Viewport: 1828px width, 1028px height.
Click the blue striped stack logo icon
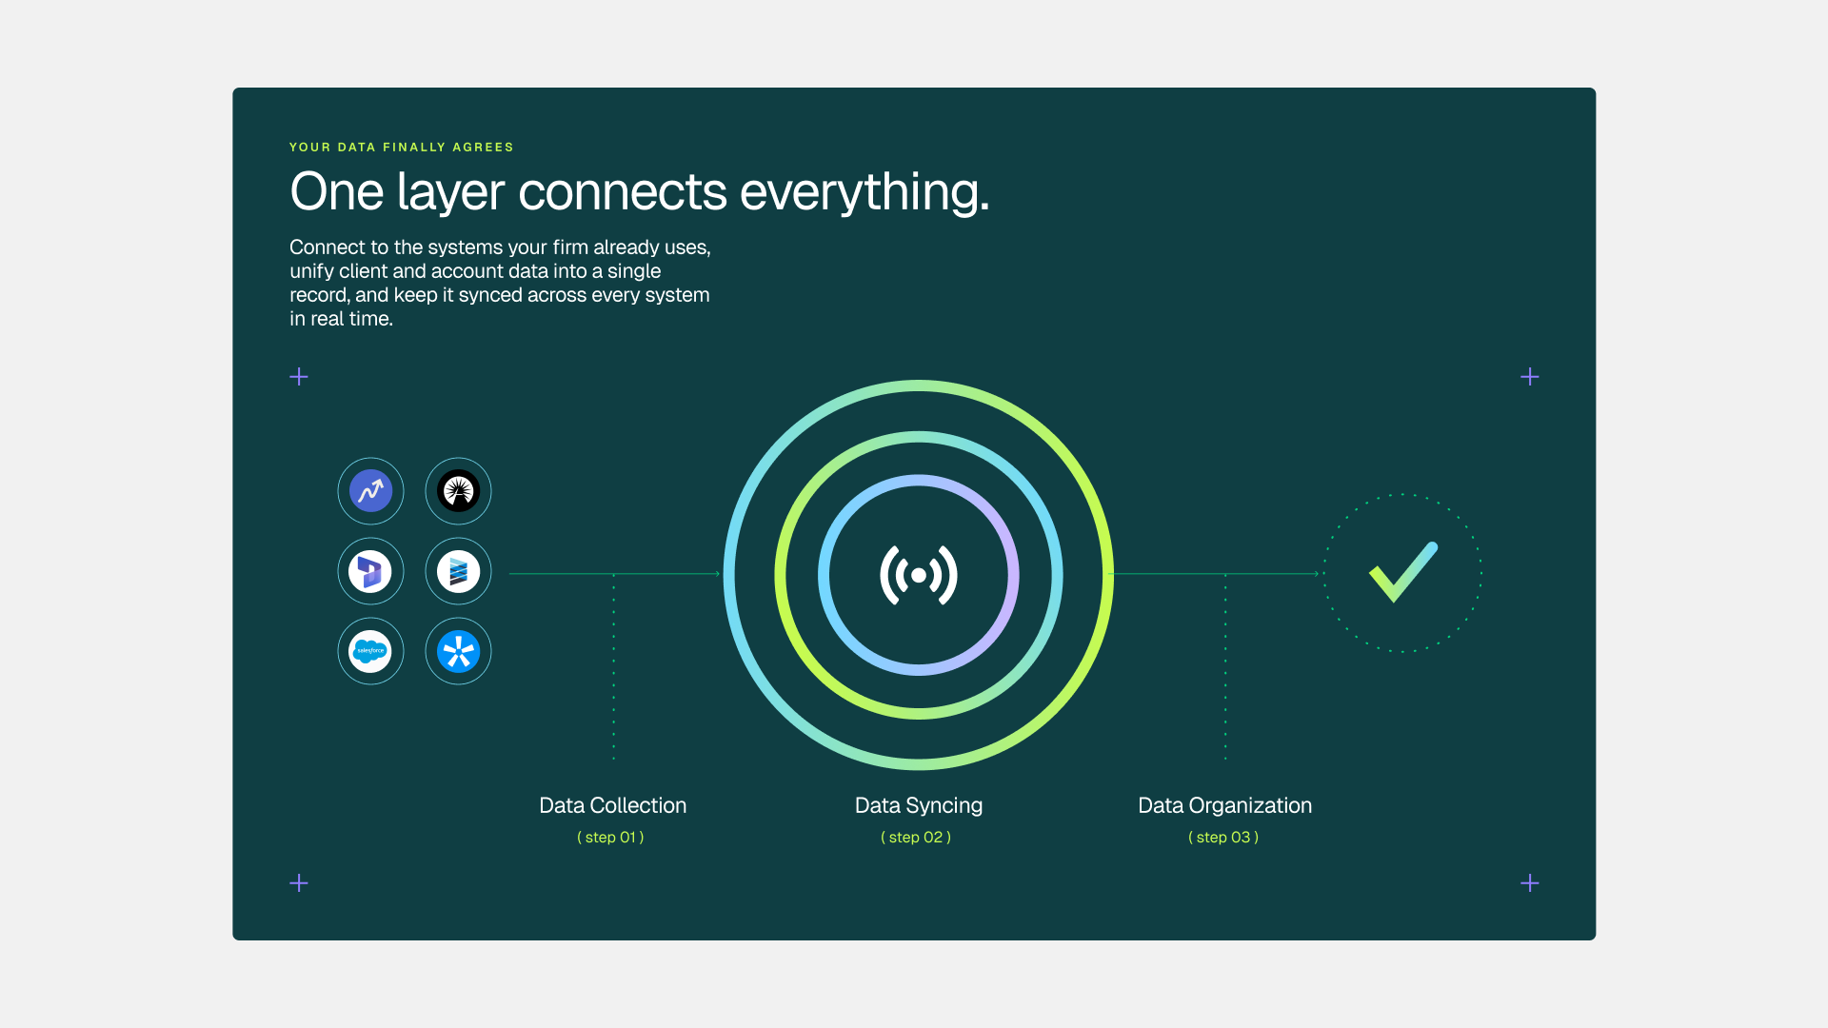[458, 571]
